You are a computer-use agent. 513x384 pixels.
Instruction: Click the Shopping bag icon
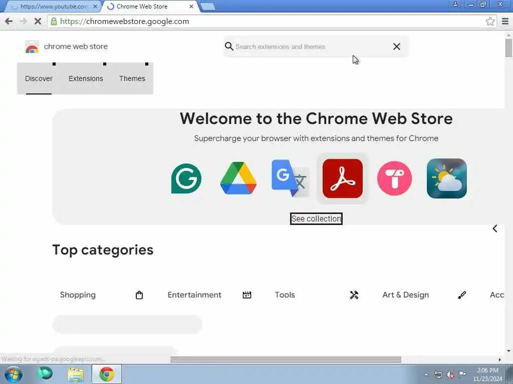click(x=139, y=295)
